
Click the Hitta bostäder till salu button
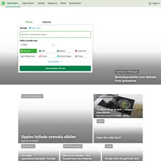pyautogui.click(x=55, y=68)
